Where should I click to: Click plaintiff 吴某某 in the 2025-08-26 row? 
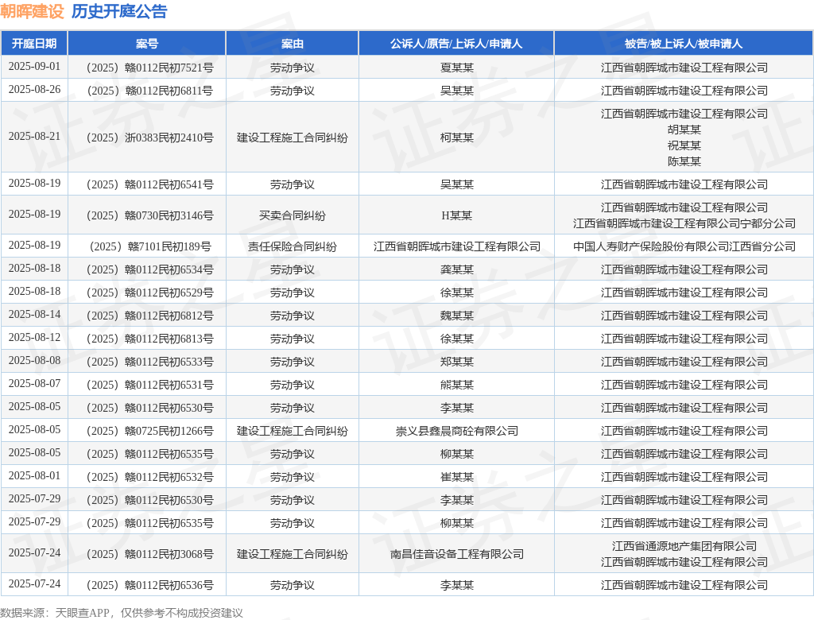pos(457,91)
